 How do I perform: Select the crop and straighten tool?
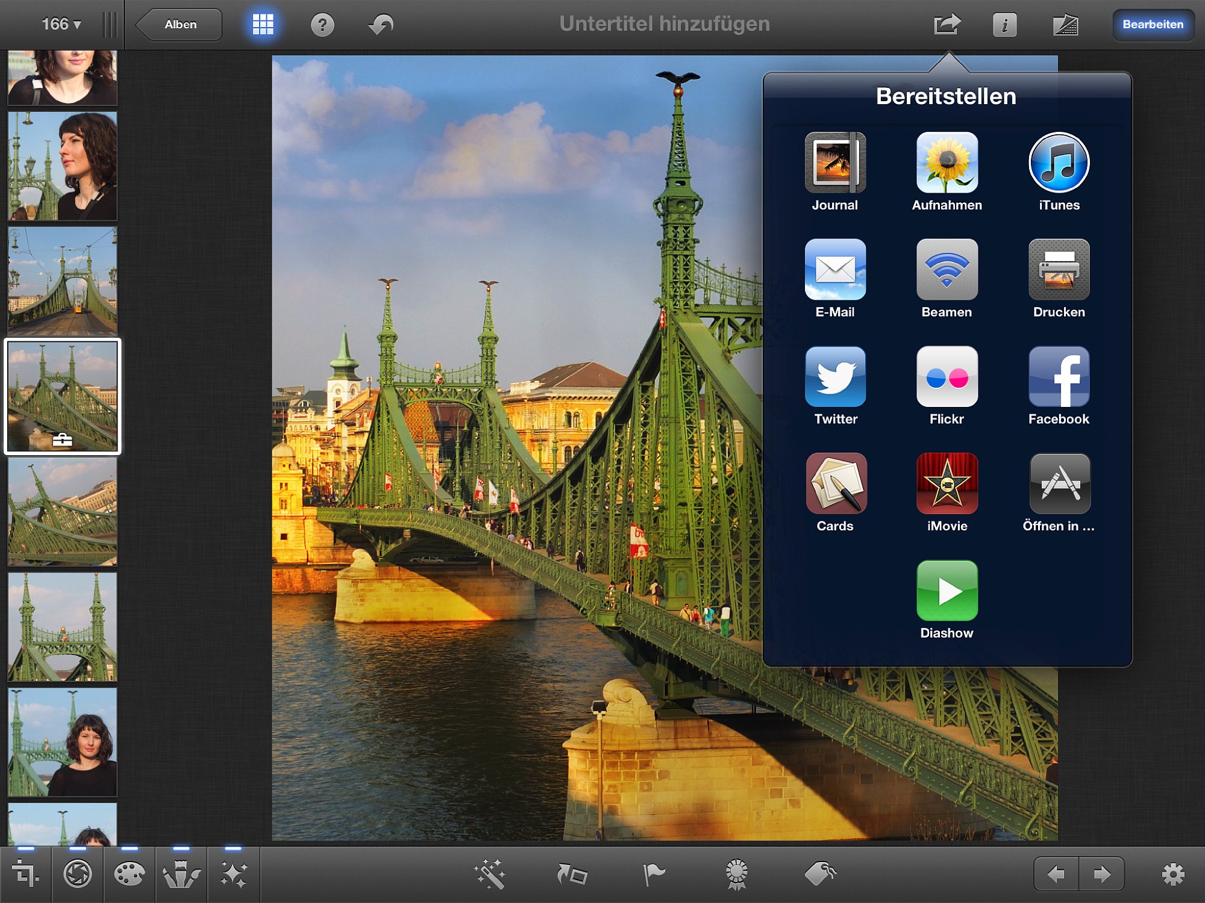pos(25,874)
